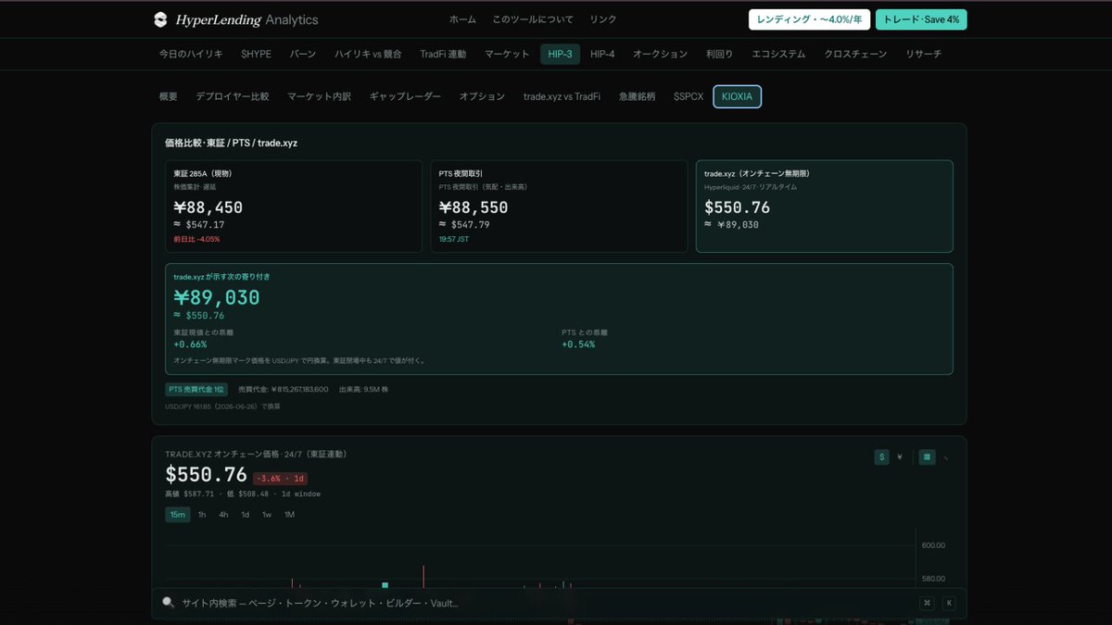Click the トレード Save 4% button
1112x625 pixels.
(x=921, y=19)
